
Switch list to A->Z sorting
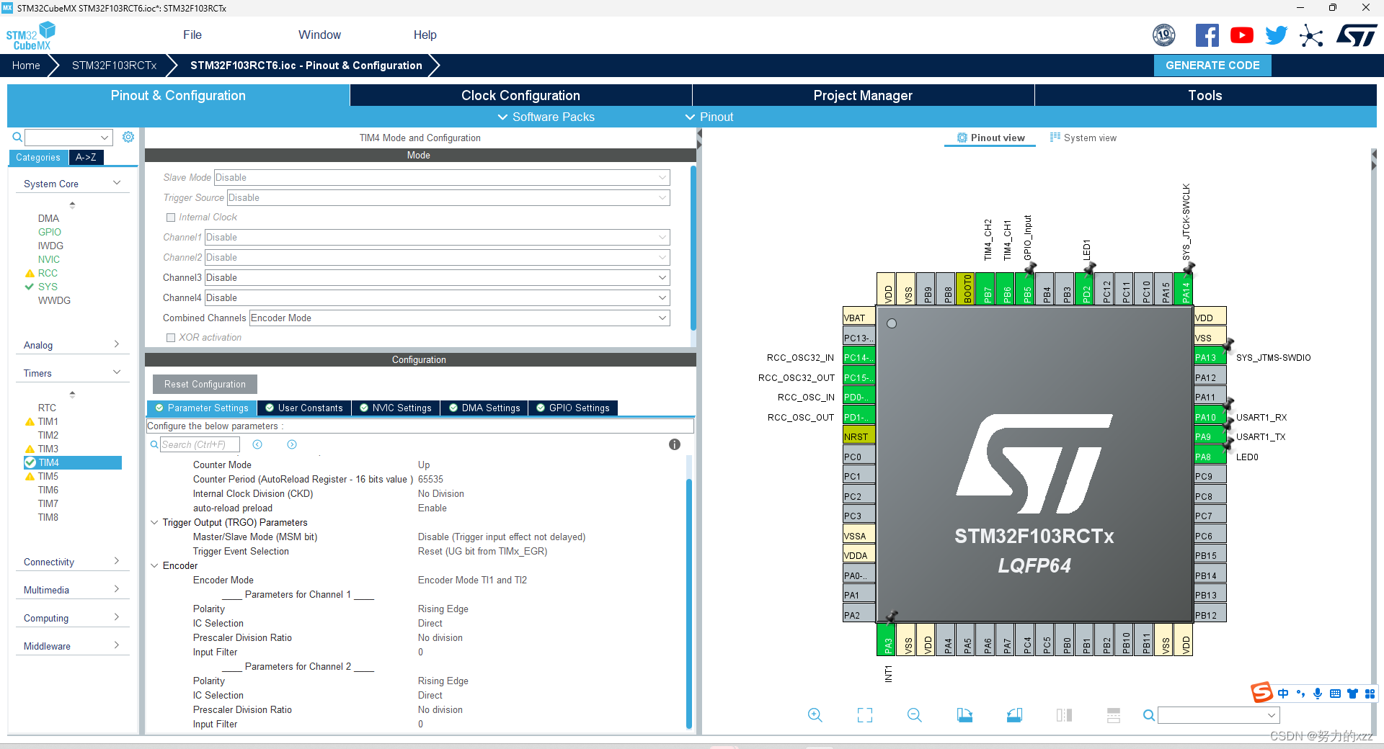tap(86, 157)
